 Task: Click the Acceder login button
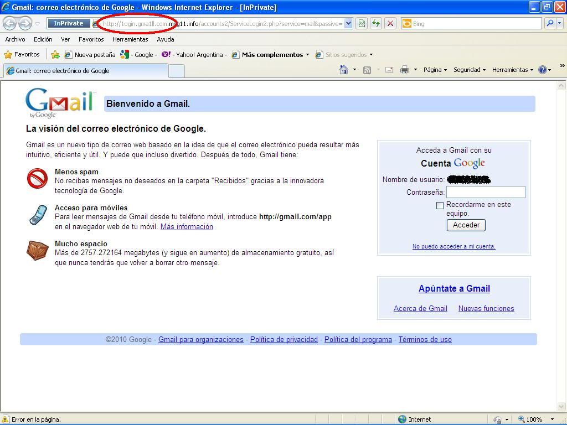tap(466, 225)
